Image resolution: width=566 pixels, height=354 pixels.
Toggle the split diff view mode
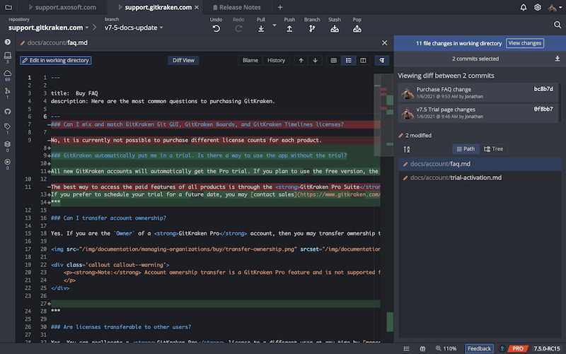pyautogui.click(x=364, y=61)
